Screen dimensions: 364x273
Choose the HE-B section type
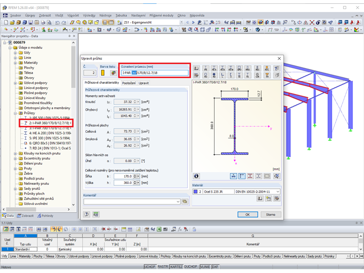[x=222, y=68]
